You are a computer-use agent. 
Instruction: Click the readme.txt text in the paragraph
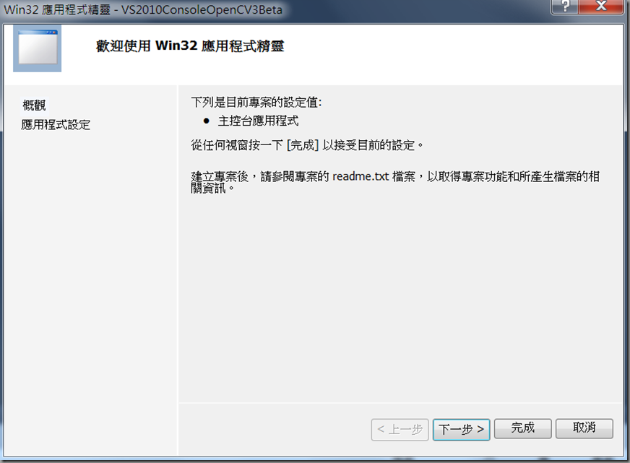click(361, 176)
